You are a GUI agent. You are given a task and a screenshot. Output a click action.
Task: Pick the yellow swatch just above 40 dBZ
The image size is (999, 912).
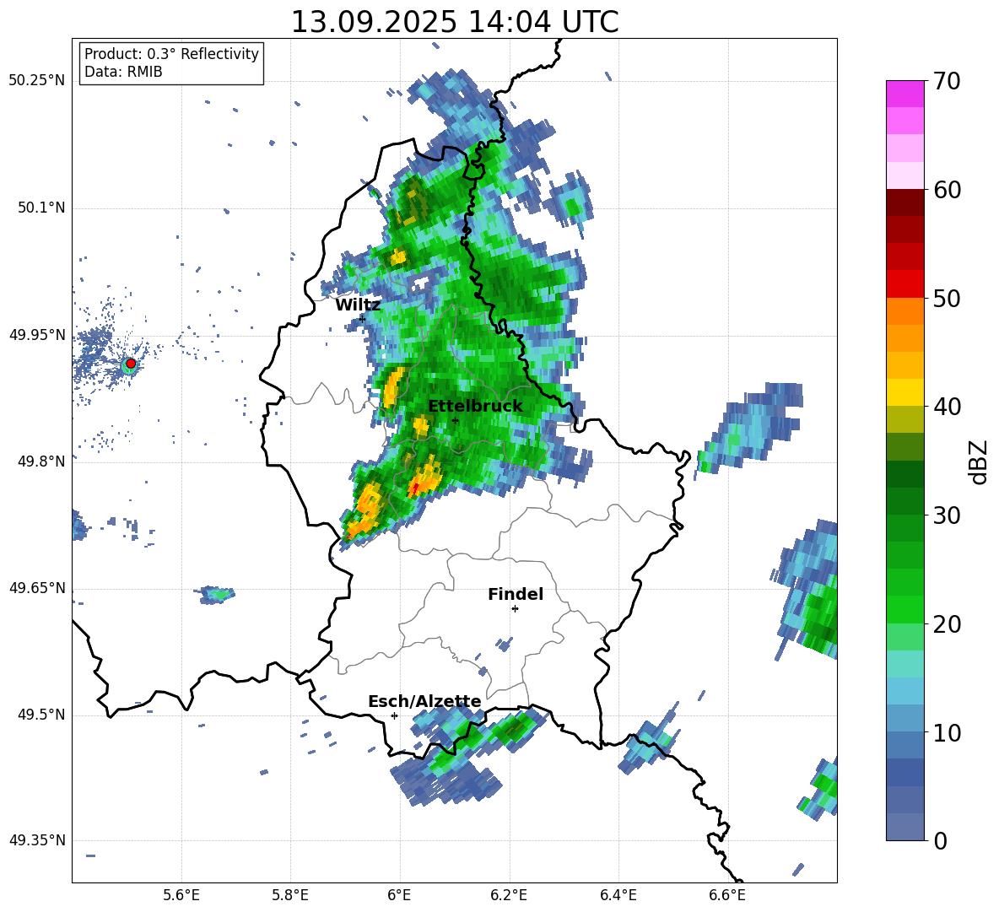904,392
